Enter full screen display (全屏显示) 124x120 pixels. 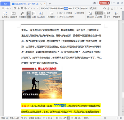point(5,15)
